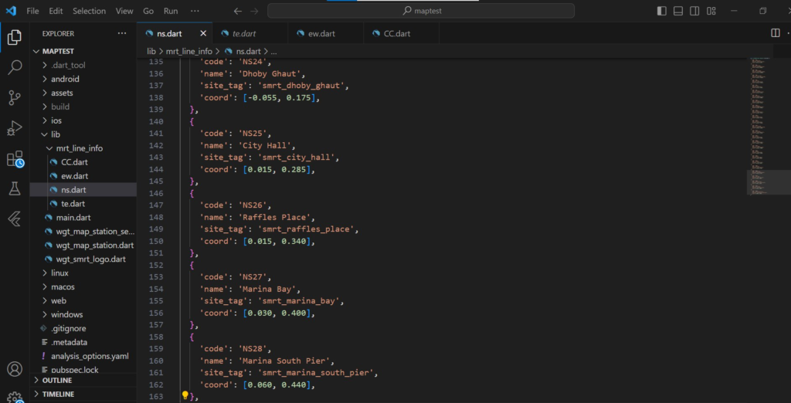The width and height of the screenshot is (791, 403).
Task: Toggle the bottom panel layout button
Action: tap(678, 11)
